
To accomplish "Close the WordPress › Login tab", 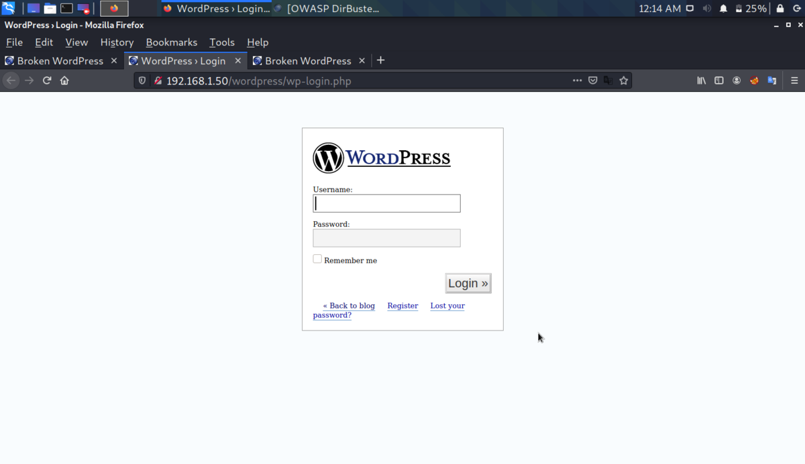I will pyautogui.click(x=238, y=60).
